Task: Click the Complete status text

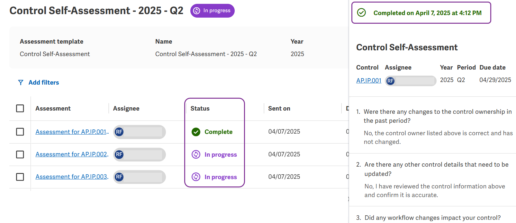Action: (218, 132)
